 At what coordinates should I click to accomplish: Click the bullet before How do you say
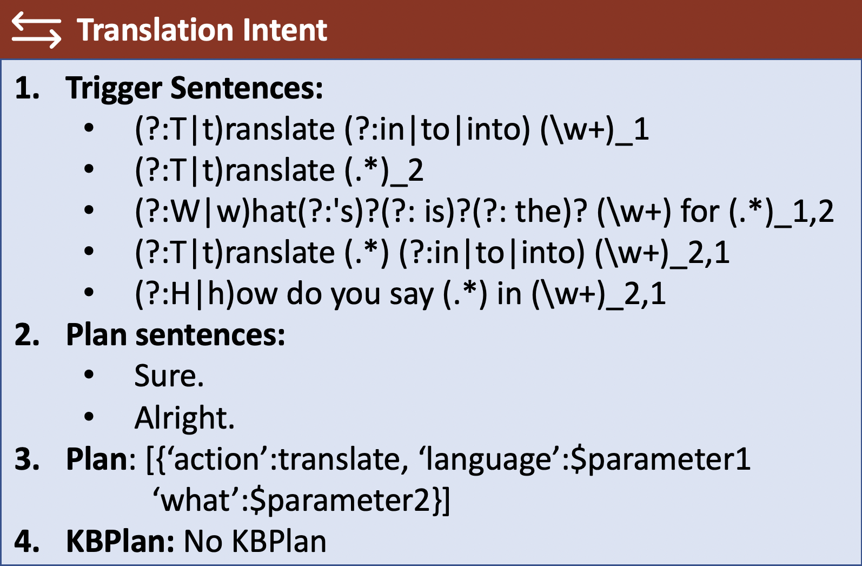[89, 292]
